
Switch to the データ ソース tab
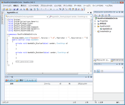point(117,60)
